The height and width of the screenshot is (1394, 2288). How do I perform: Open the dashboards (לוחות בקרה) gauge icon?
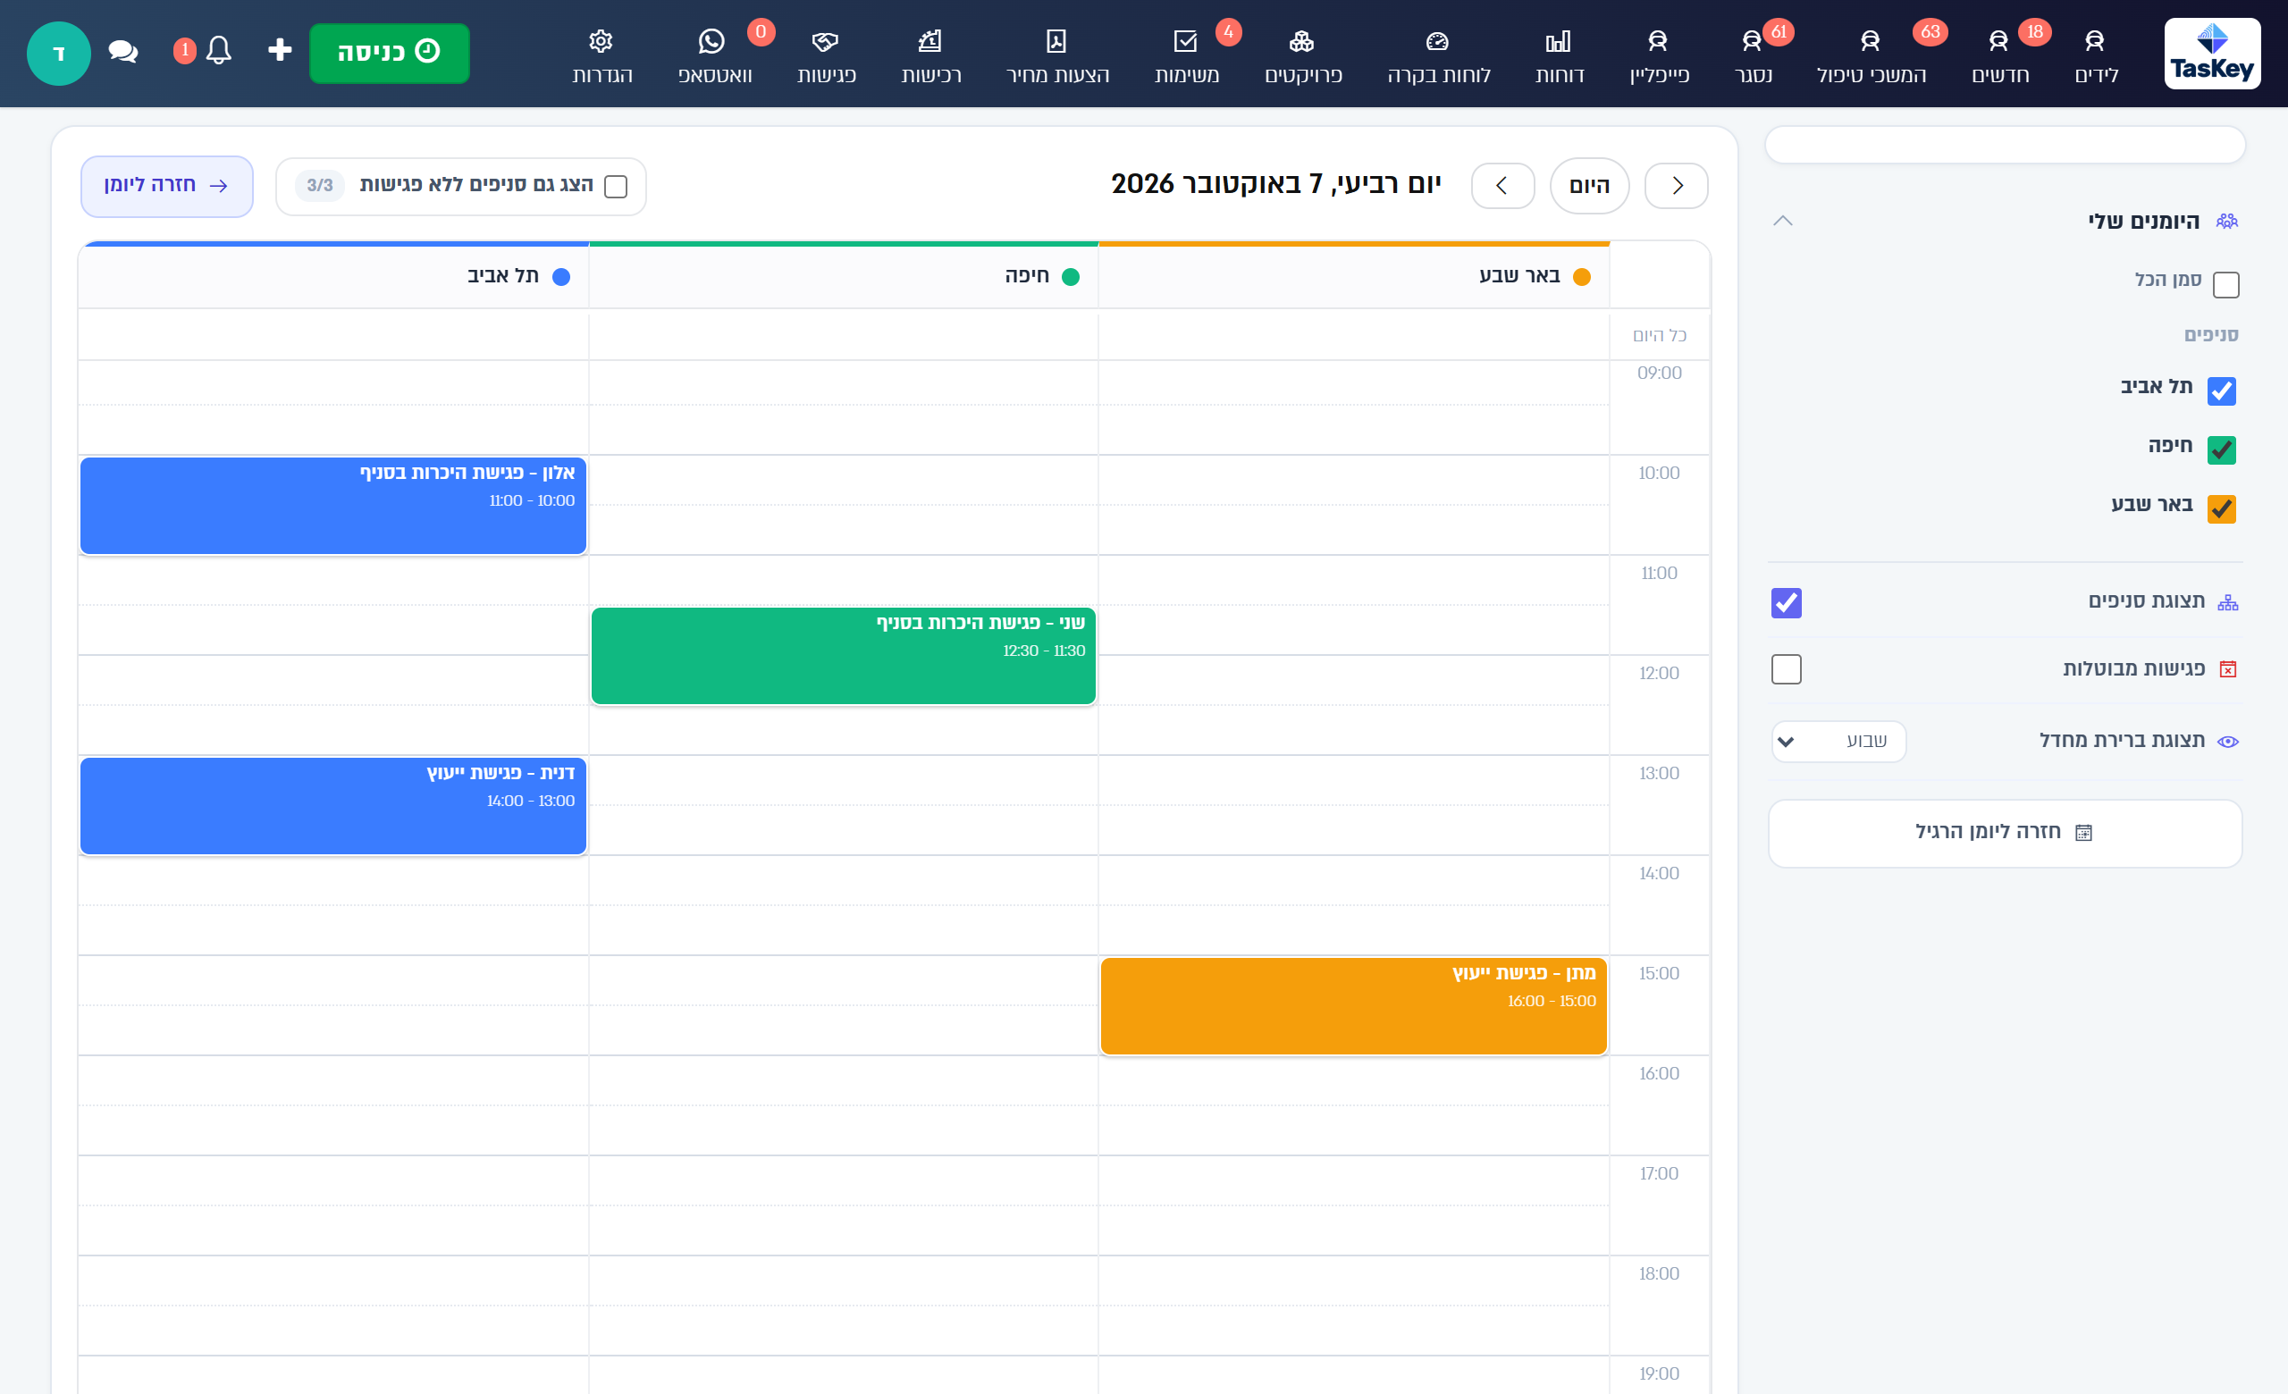tap(1437, 41)
